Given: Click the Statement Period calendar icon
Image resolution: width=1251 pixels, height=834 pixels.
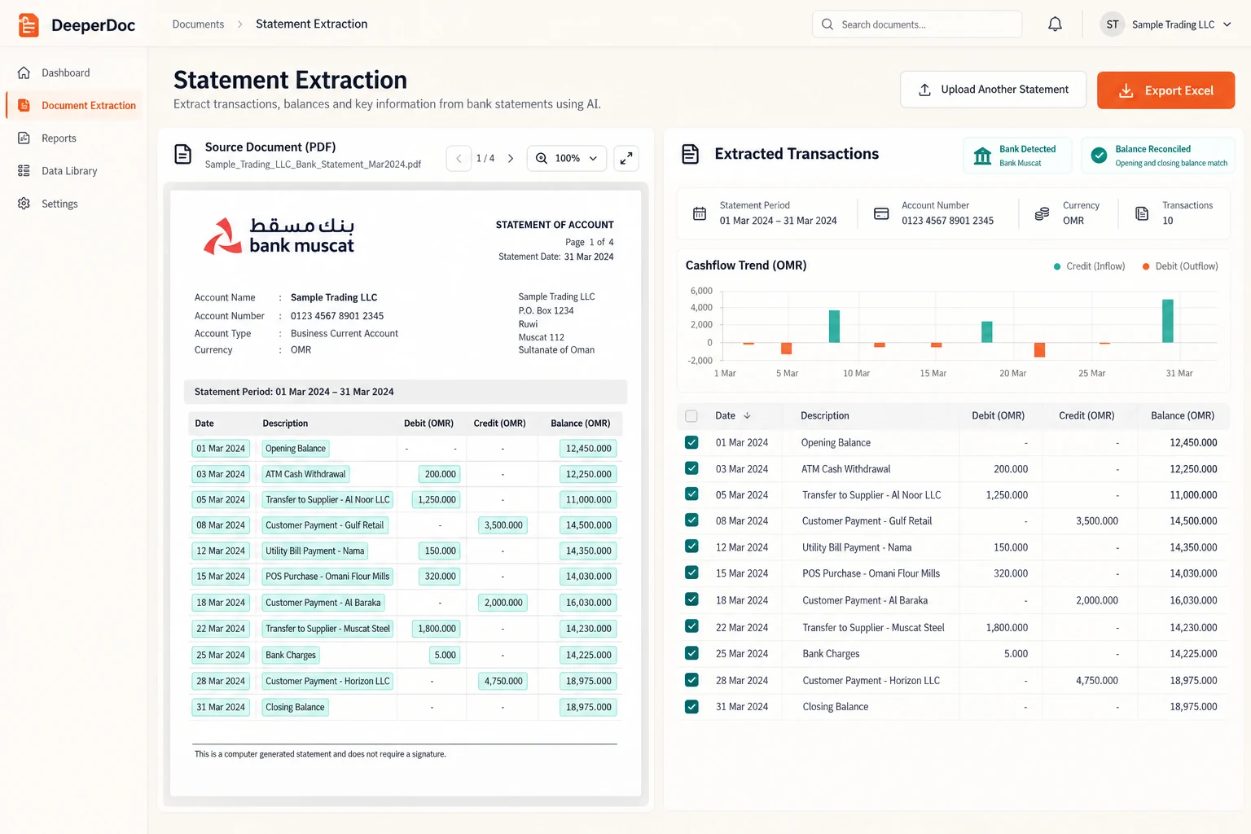Looking at the screenshot, I should click(700, 213).
